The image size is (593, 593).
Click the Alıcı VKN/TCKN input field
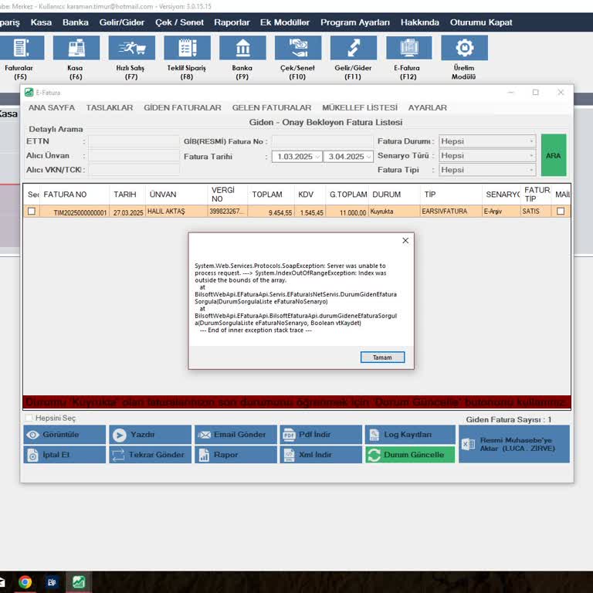pyautogui.click(x=134, y=170)
